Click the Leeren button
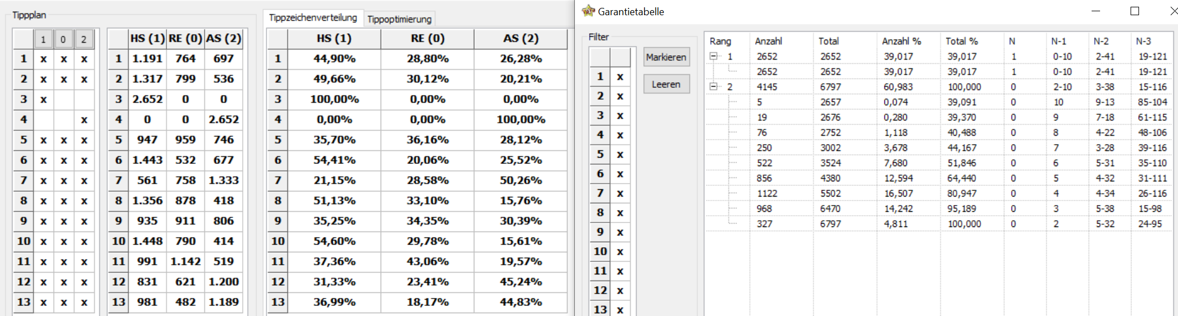Viewport: 1178px width, 316px height. (x=666, y=84)
